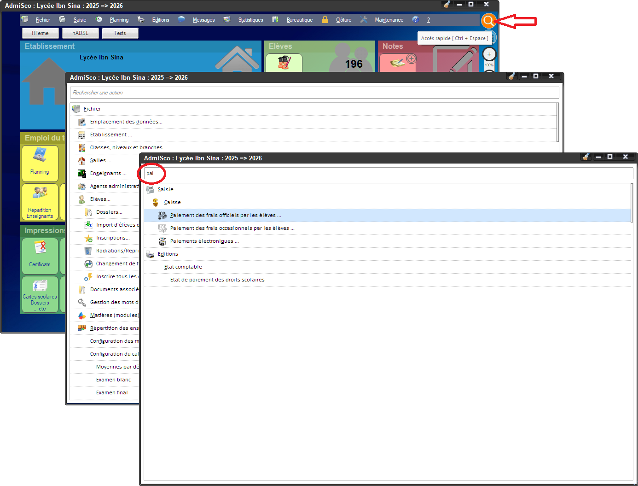Image resolution: width=638 pixels, height=486 pixels.
Task: Open the Maintenance menu
Action: coord(389,20)
